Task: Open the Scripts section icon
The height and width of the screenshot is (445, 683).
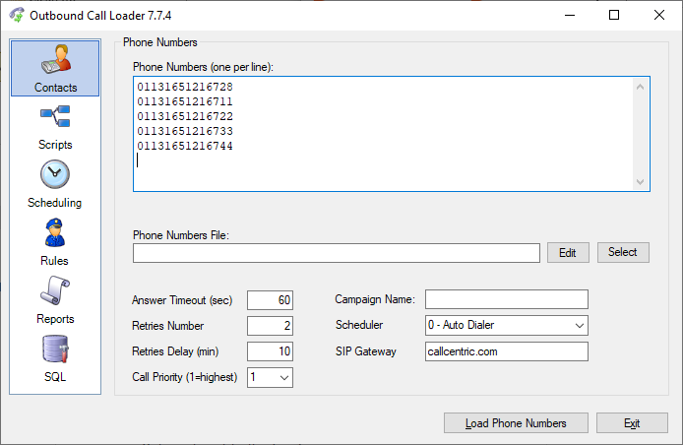Action: pyautogui.click(x=55, y=119)
